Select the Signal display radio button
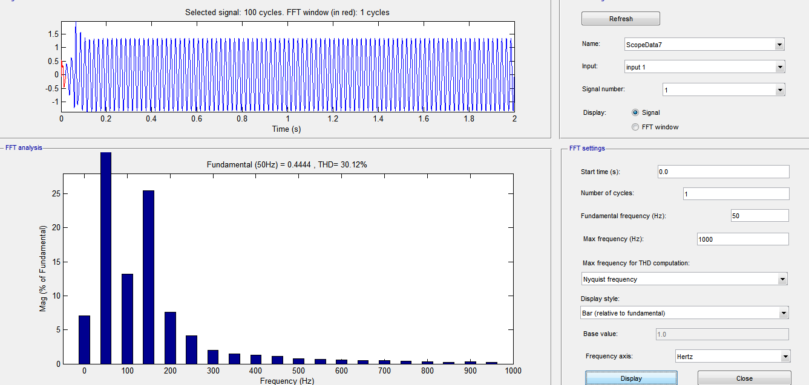This screenshot has width=809, height=385. click(635, 112)
